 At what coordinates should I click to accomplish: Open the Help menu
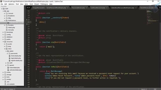(x=51, y=4)
